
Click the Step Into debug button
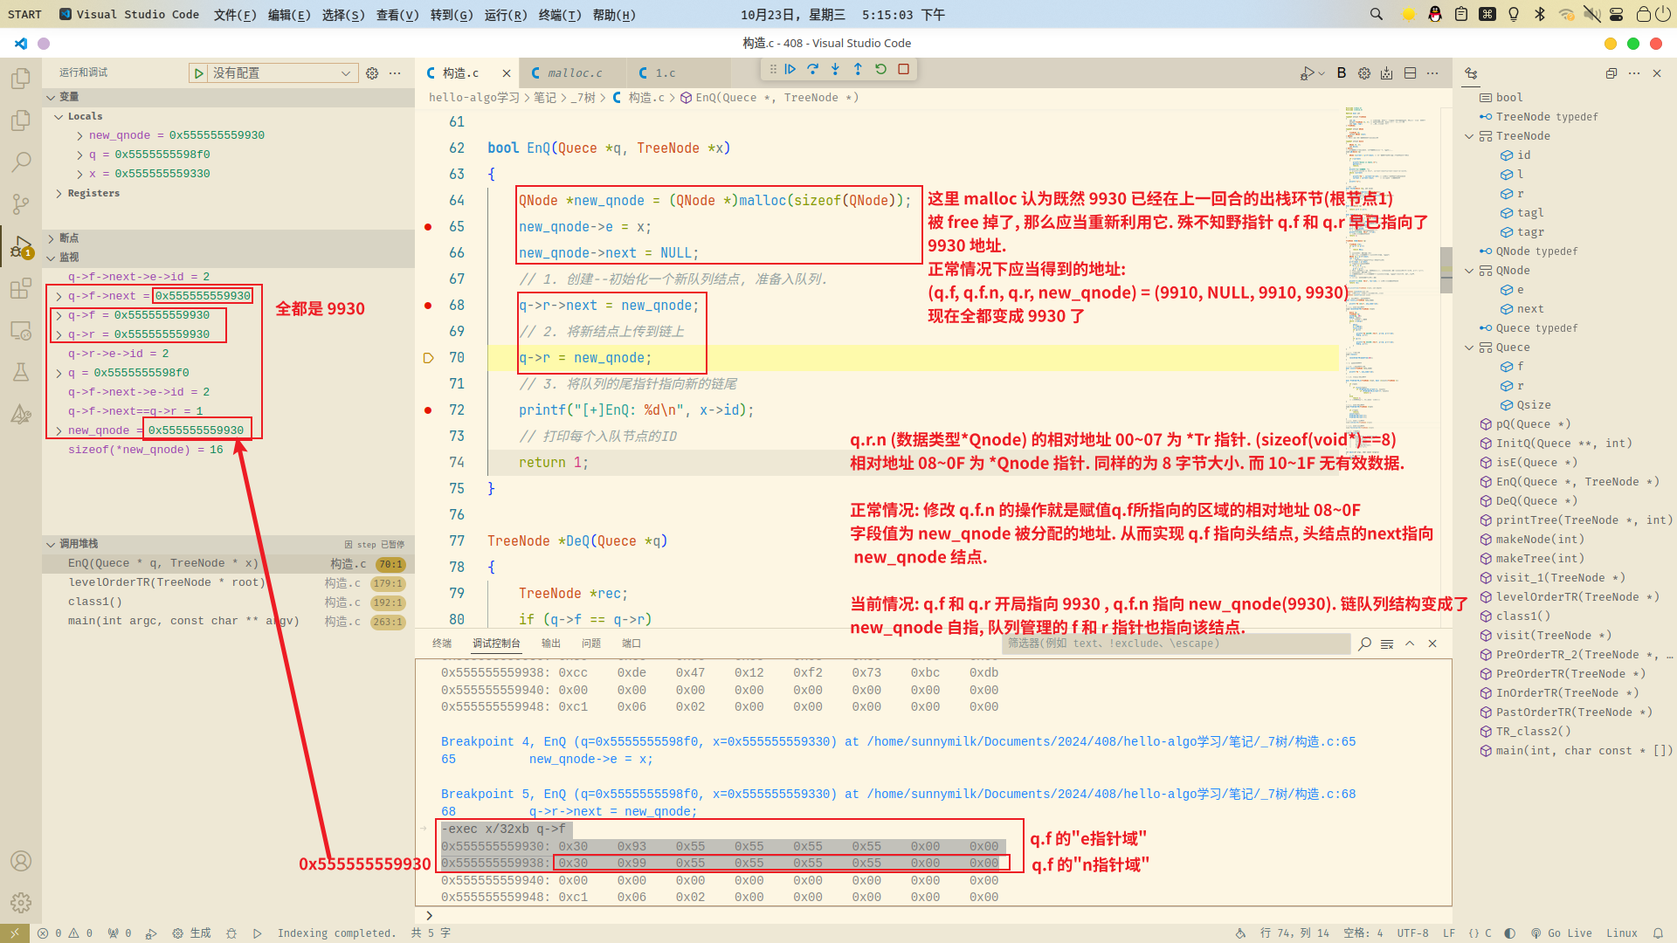tap(836, 69)
